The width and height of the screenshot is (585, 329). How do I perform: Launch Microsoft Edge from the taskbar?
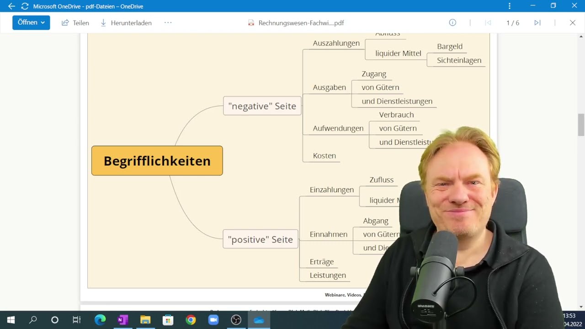(x=100, y=320)
